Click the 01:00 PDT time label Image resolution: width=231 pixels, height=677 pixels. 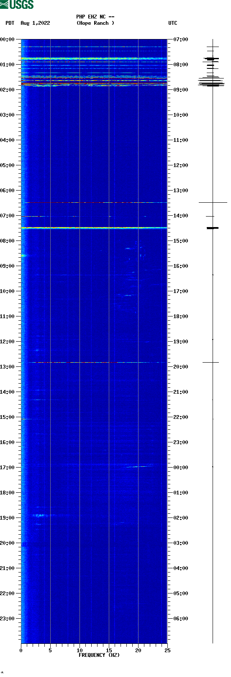(x=8, y=65)
